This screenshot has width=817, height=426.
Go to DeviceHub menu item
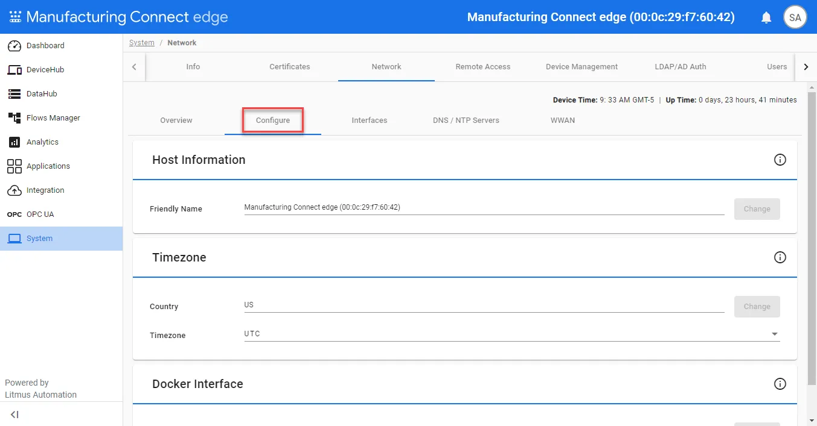tap(61, 70)
